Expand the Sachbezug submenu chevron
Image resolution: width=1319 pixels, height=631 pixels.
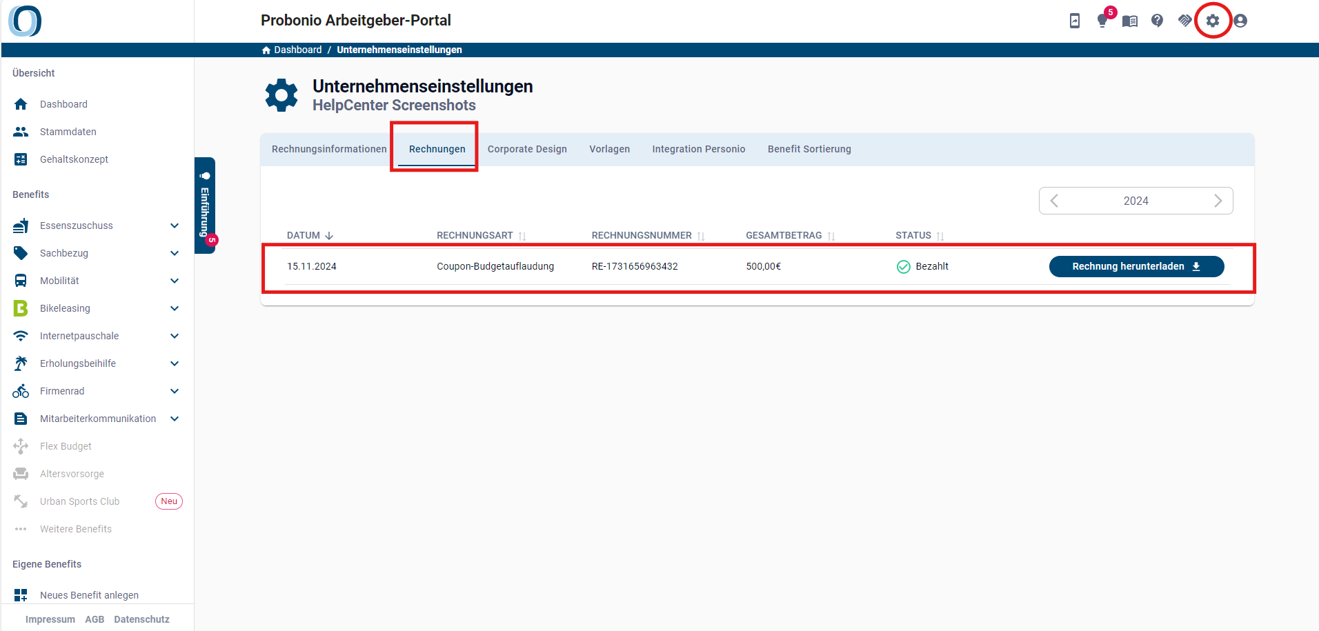175,253
